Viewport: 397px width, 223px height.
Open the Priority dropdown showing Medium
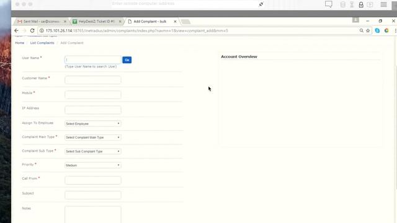pyautogui.click(x=93, y=165)
